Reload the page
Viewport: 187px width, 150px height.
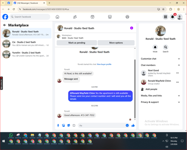click(x=14, y=9)
